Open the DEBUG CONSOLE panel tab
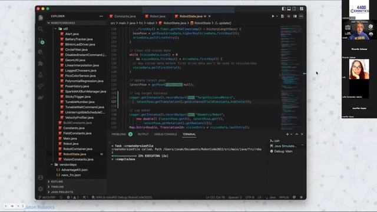This screenshot has width=377, height=212. [x=166, y=134]
